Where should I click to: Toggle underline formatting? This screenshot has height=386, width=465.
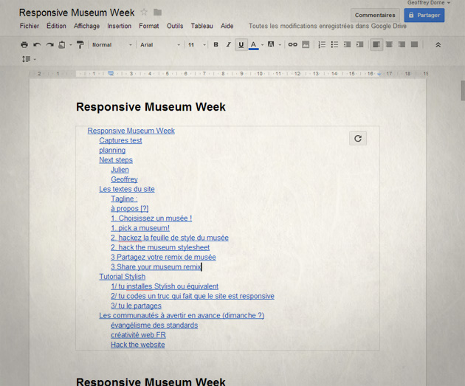pos(241,45)
